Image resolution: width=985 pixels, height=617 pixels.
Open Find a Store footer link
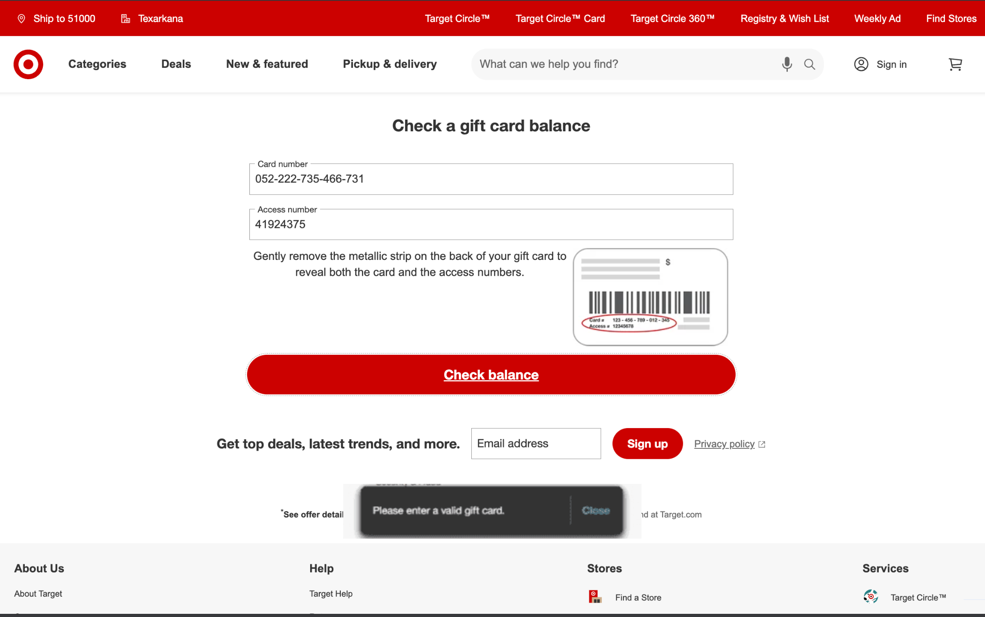638,597
